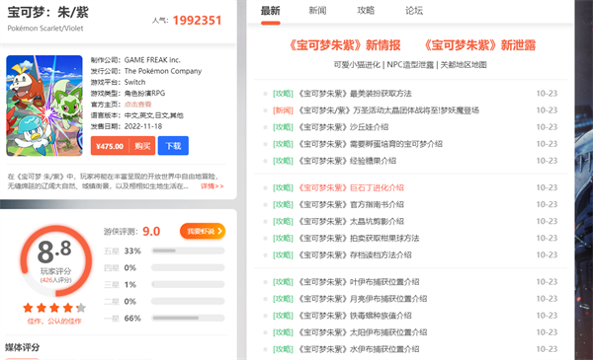Open the NPC造型泄露 link
The image size is (593, 360).
click(x=410, y=65)
